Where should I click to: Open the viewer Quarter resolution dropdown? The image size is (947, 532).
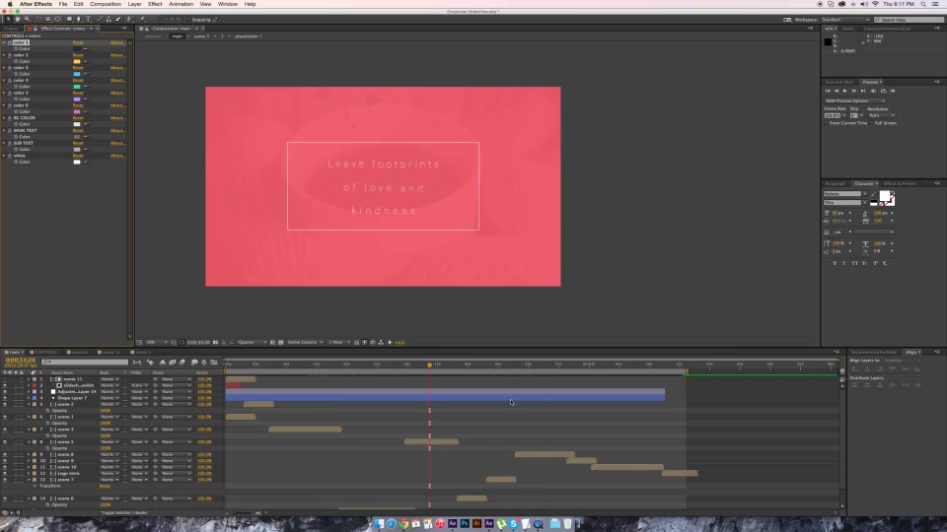pyautogui.click(x=252, y=343)
